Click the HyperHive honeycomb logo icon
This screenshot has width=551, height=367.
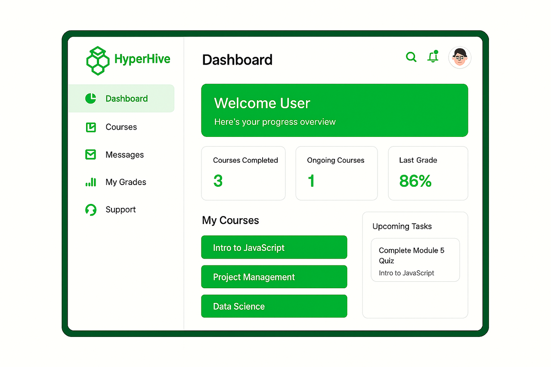98,60
